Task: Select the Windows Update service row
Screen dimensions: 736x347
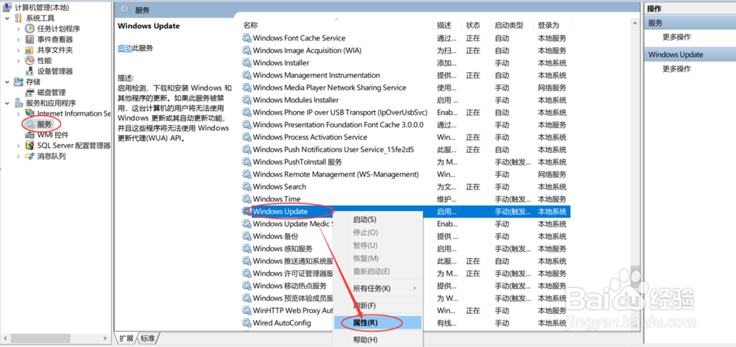Action: pos(406,212)
